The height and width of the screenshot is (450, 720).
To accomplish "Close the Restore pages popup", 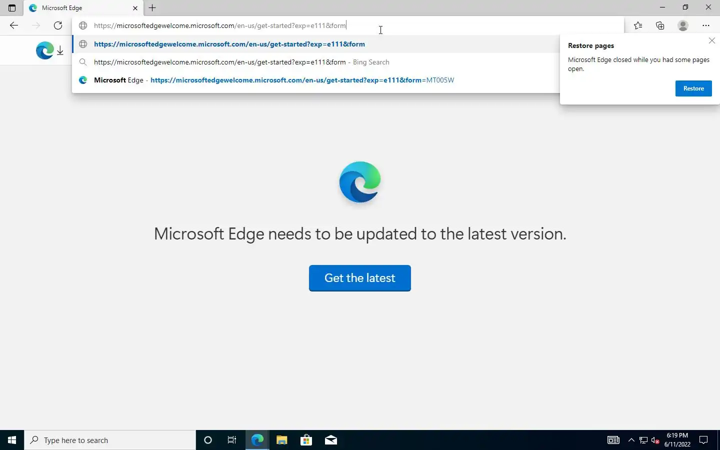I will pyautogui.click(x=712, y=40).
